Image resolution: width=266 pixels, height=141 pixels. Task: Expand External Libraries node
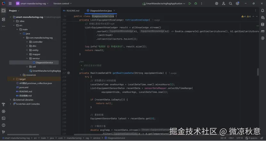point(11,100)
